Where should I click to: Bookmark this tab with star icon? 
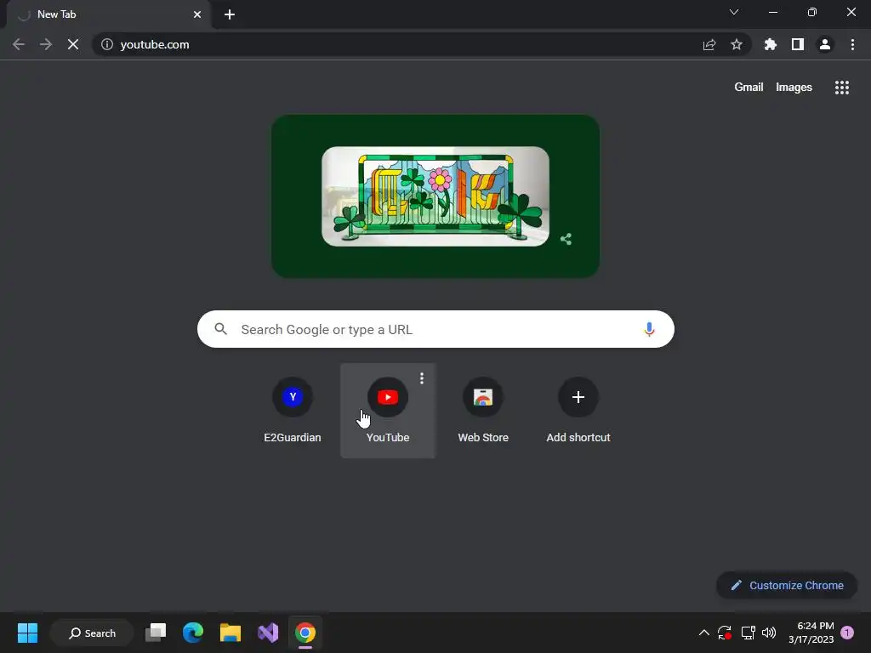tap(737, 44)
